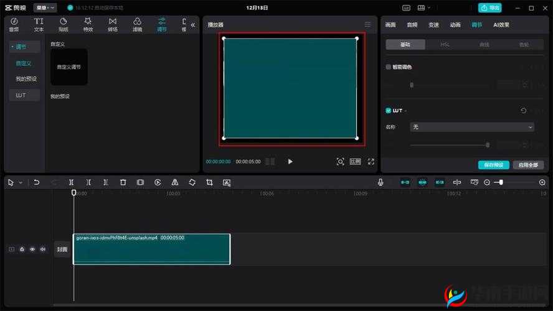
Task: Open the LUT 名称 dropdown showing 无
Action: click(x=472, y=127)
